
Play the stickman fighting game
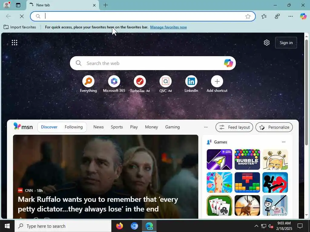coord(275,182)
